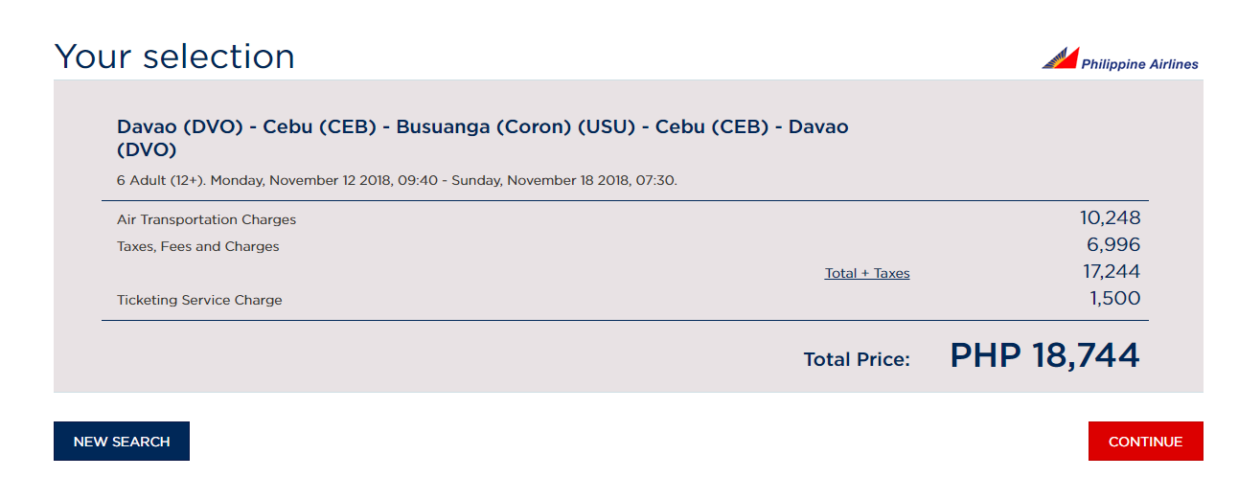Select the Air Transportation Charges label

tap(206, 219)
